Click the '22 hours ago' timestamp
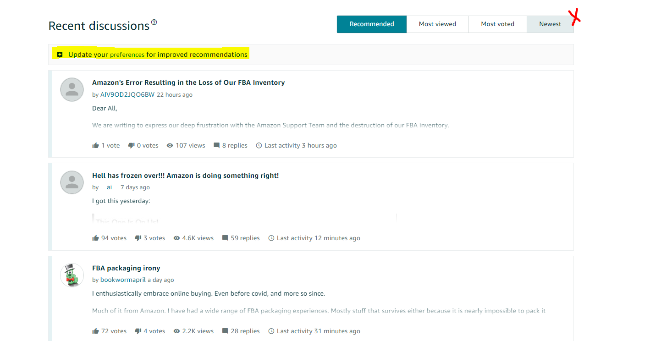Image resolution: width=672 pixels, height=341 pixels. click(175, 95)
